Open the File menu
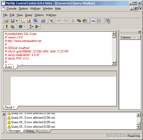This screenshot has height=140, width=143. click(x=5, y=15)
